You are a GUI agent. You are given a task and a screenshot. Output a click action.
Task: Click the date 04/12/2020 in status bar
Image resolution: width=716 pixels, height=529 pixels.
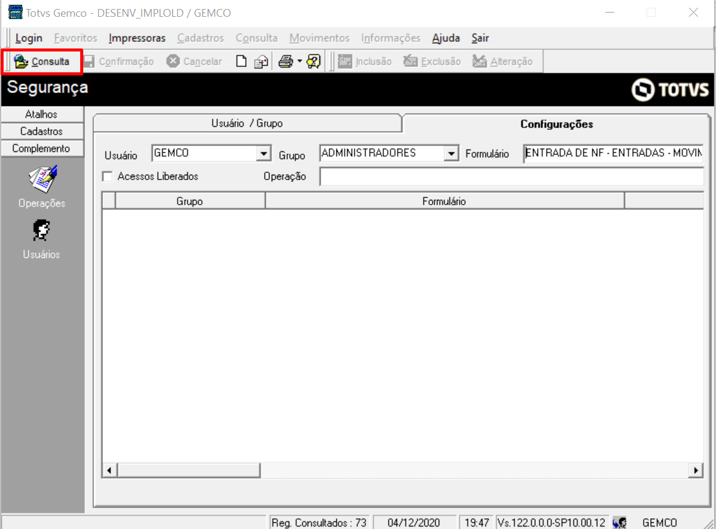[x=414, y=522]
